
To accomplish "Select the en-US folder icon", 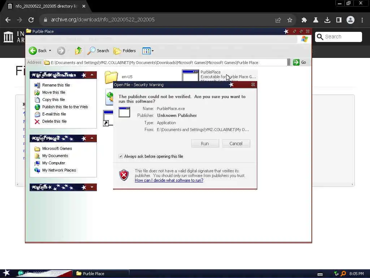I will coord(111,77).
